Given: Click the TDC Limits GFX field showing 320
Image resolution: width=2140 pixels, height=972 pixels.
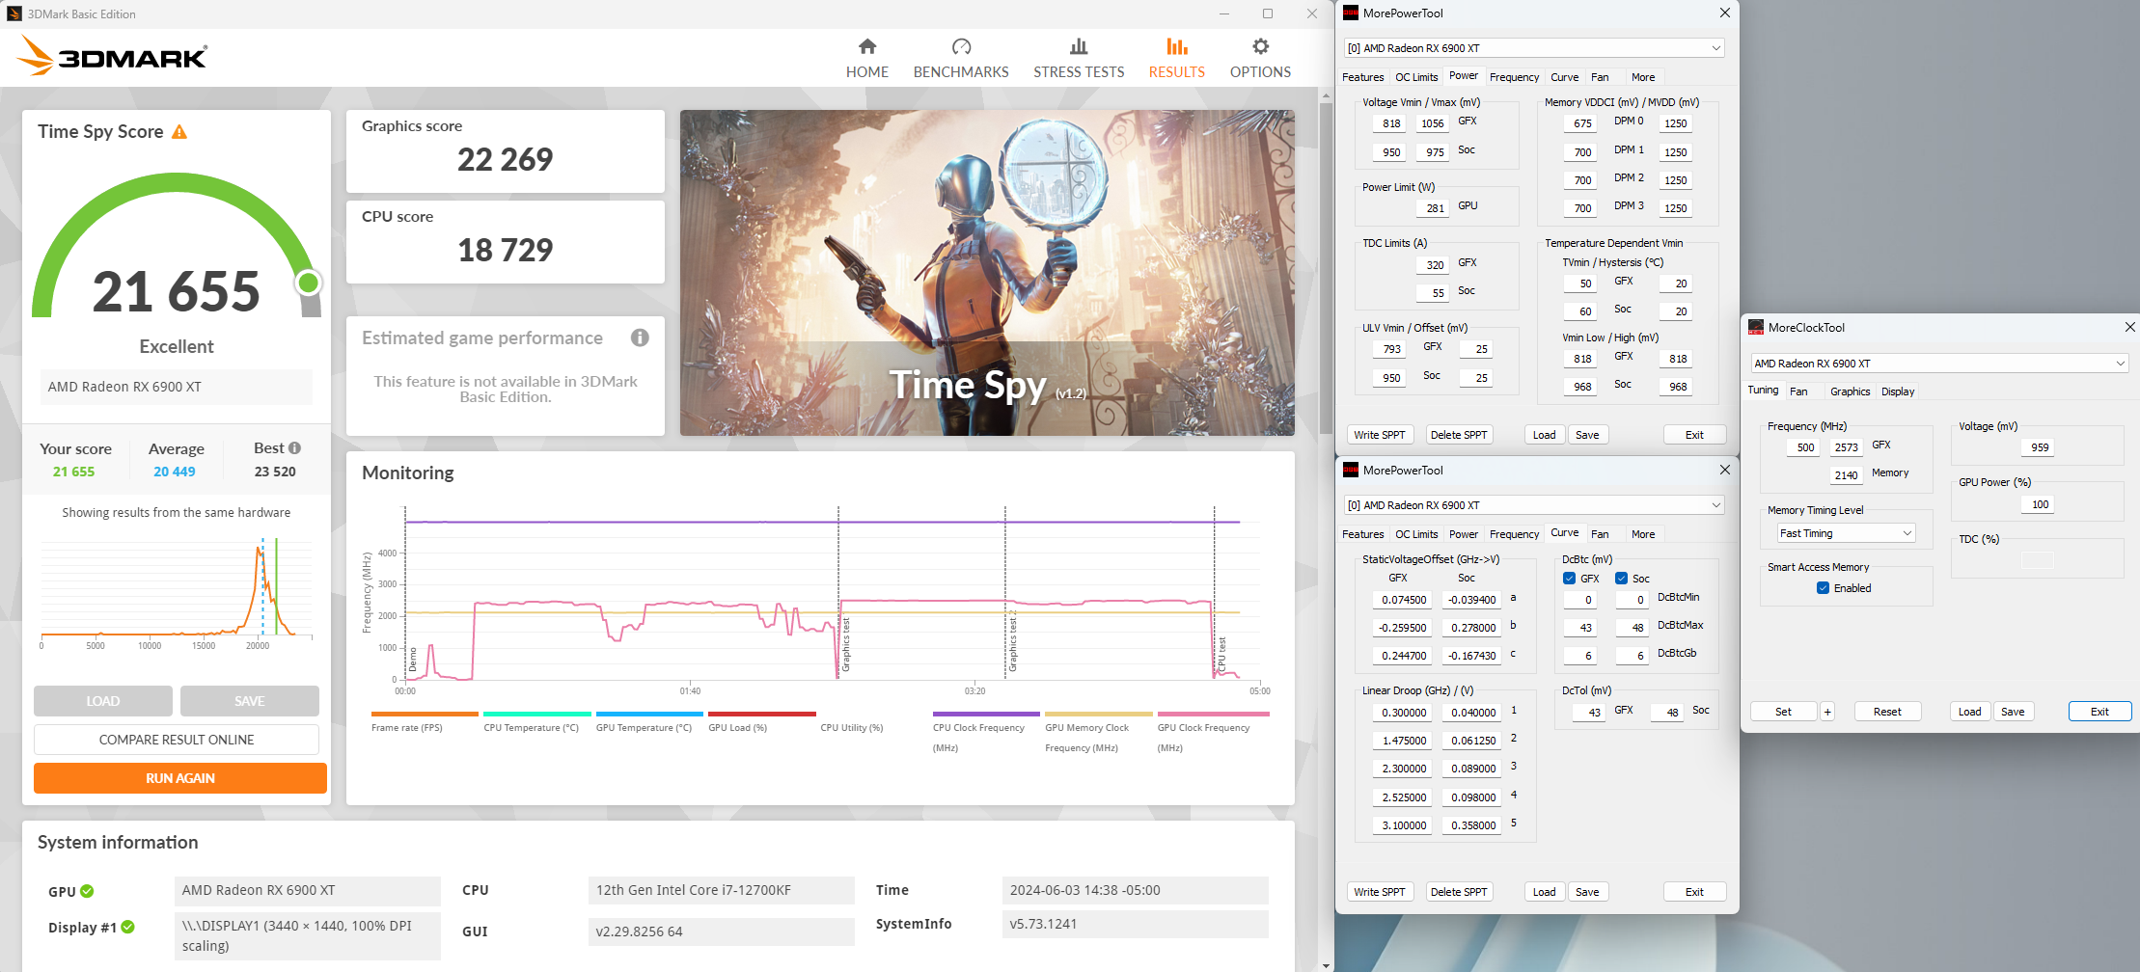Looking at the screenshot, I should point(1432,265).
